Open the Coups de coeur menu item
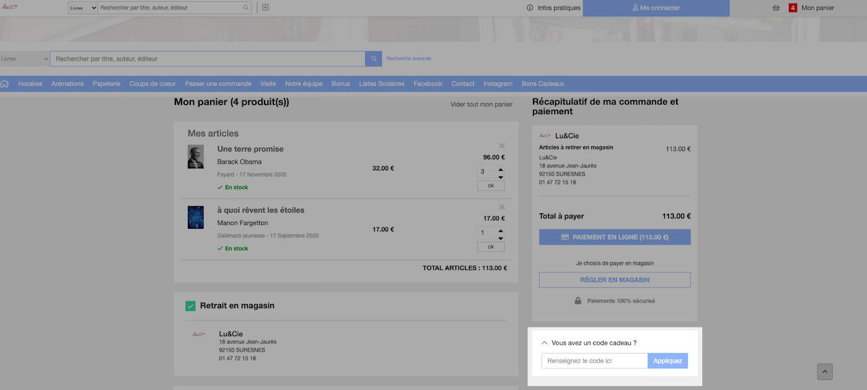 [152, 84]
